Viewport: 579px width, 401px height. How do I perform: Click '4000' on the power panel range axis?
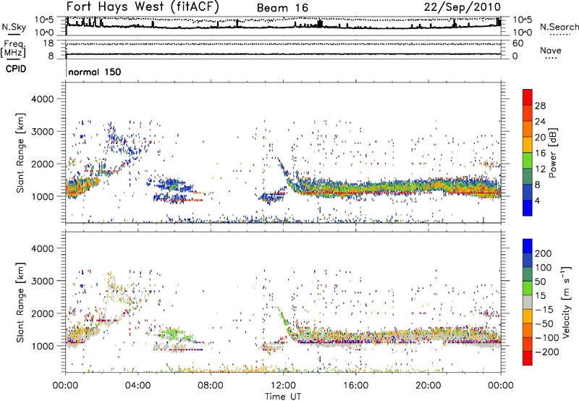tap(43, 99)
